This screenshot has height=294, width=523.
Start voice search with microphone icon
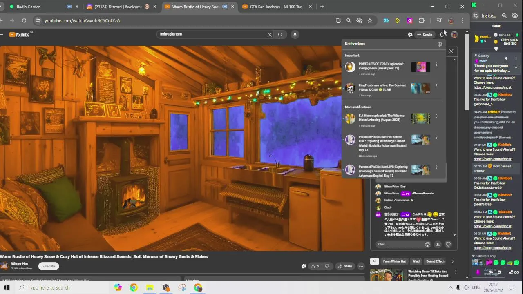tap(295, 35)
